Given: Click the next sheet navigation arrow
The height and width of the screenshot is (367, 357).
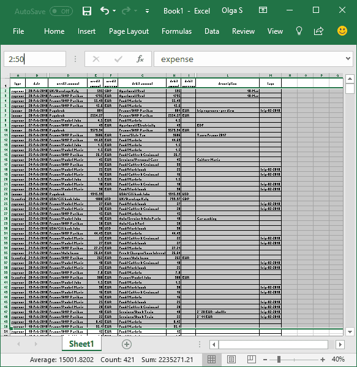Looking at the screenshot, I should coord(36,344).
